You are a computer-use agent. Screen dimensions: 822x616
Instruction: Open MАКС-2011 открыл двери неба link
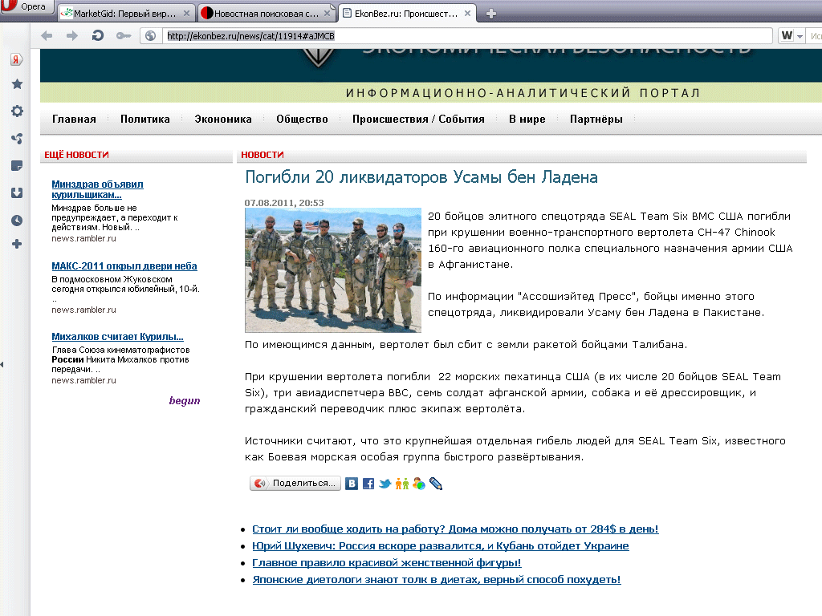[x=124, y=266]
